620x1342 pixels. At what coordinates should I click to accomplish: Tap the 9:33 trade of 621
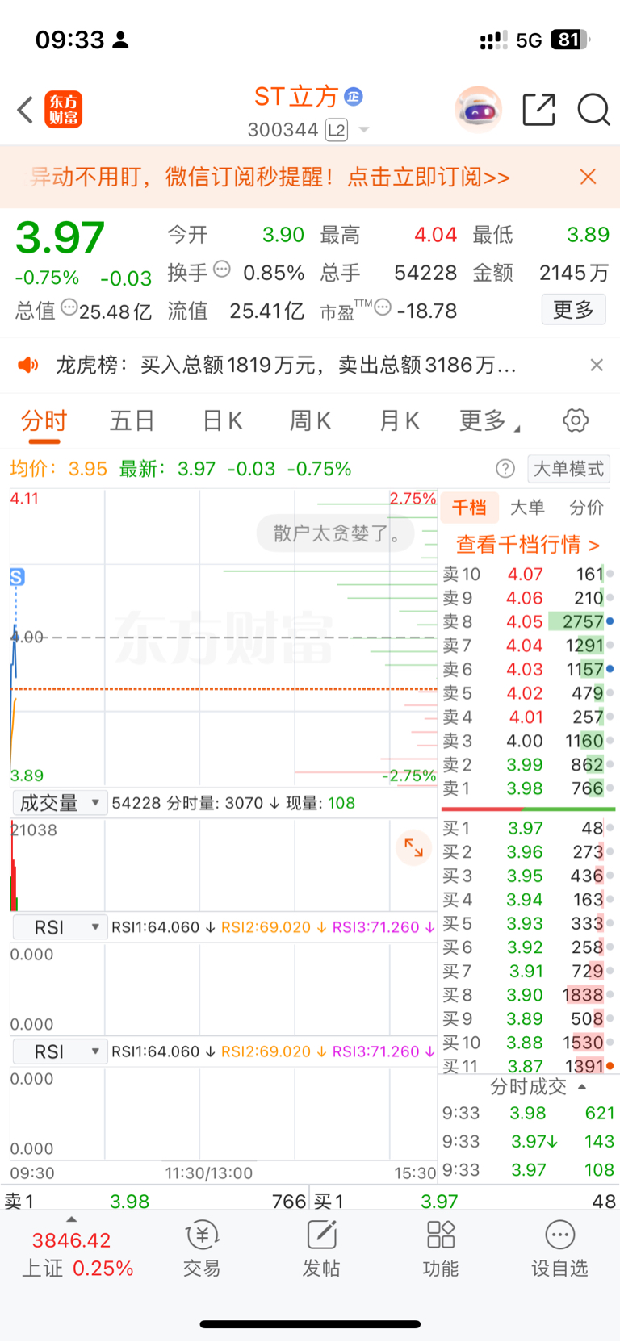click(x=528, y=1113)
